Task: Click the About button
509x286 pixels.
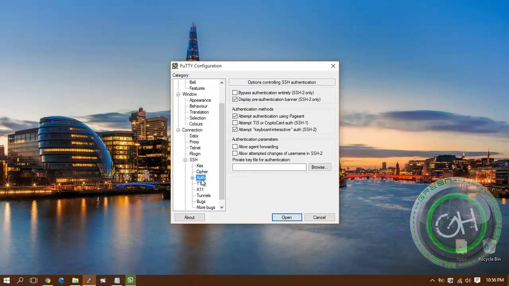Action: (x=189, y=217)
